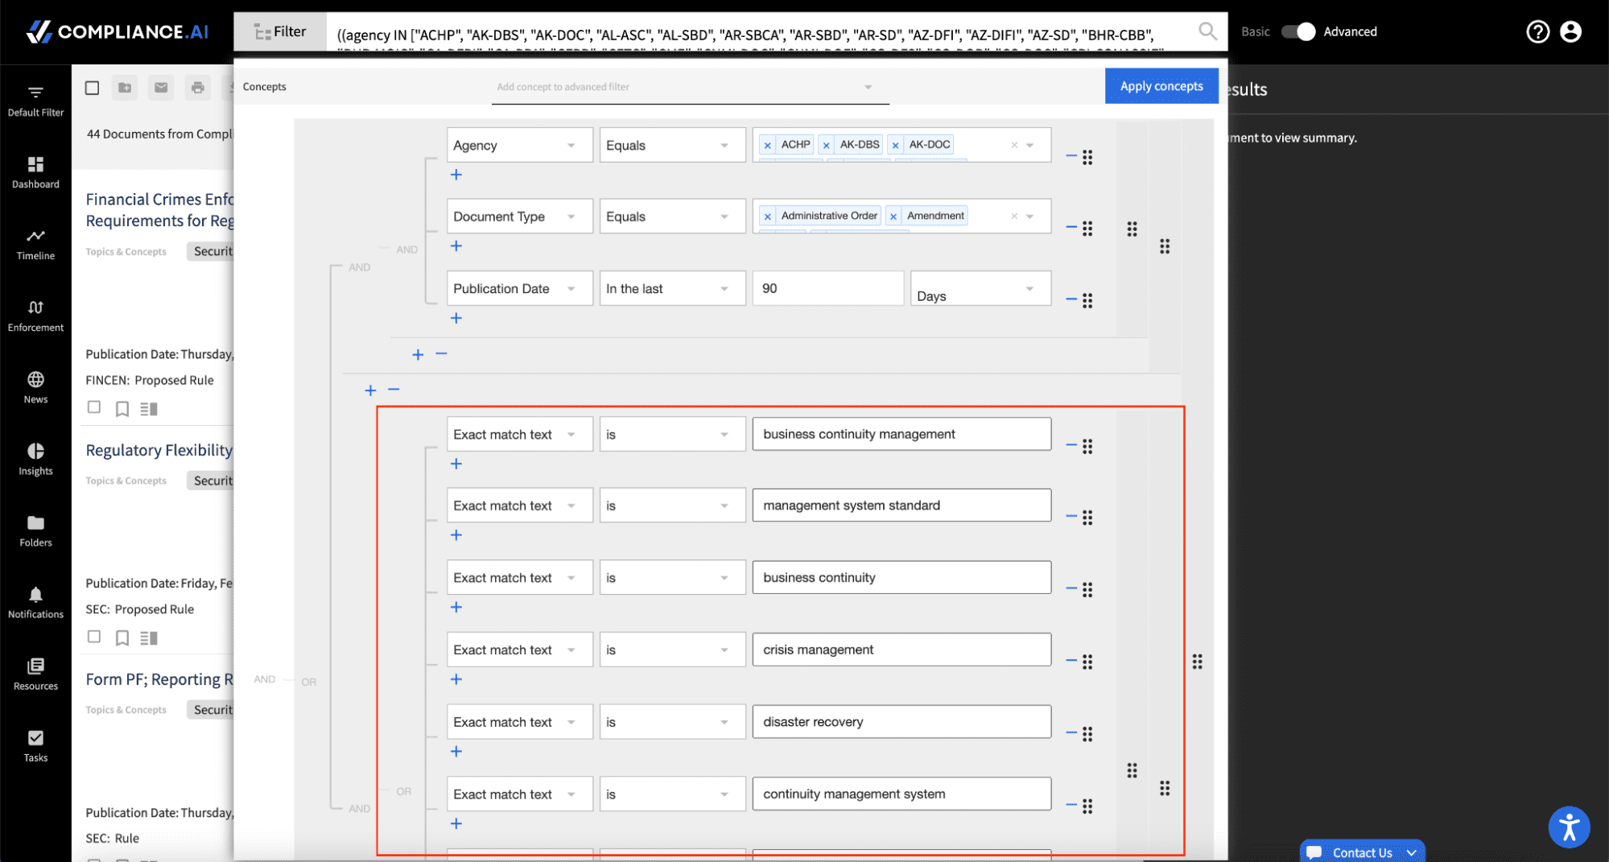Click the Filter button
Viewport: 1609px width, 862px height.
280,31
